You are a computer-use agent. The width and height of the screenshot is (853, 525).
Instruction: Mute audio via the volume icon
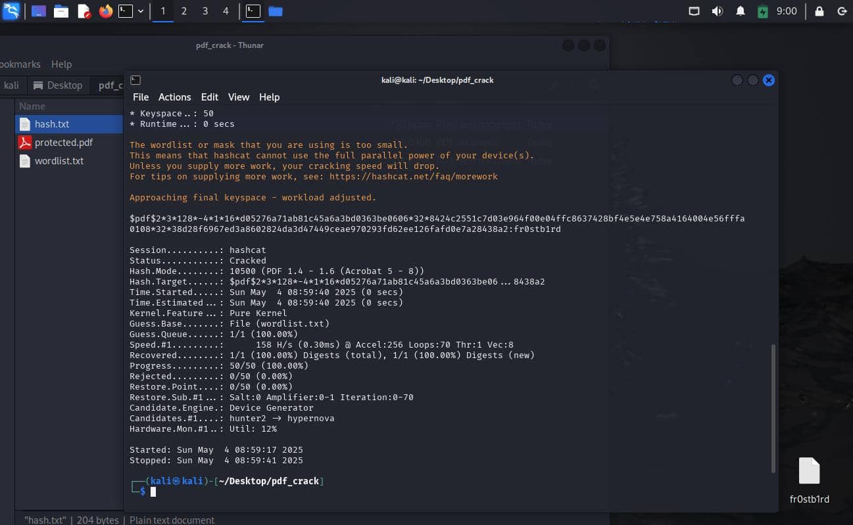pos(718,11)
